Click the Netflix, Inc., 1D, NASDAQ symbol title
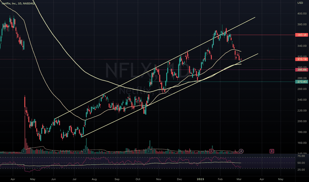The height and width of the screenshot is (182, 309). pyautogui.click(x=18, y=4)
